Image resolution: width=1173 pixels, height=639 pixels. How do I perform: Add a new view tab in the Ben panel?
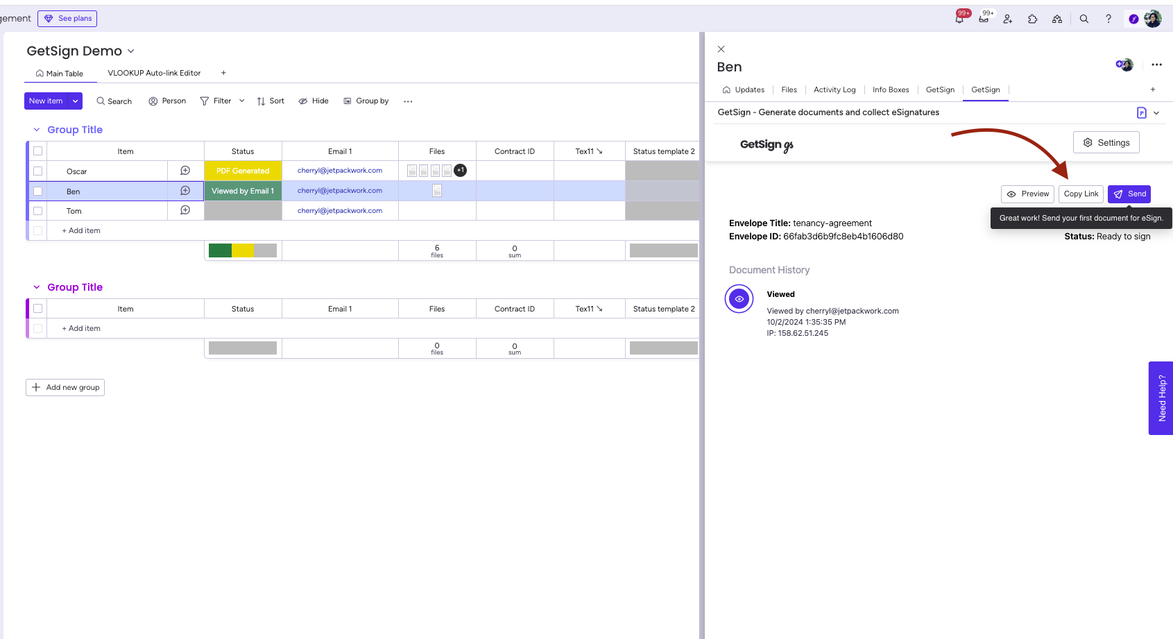coord(1153,90)
